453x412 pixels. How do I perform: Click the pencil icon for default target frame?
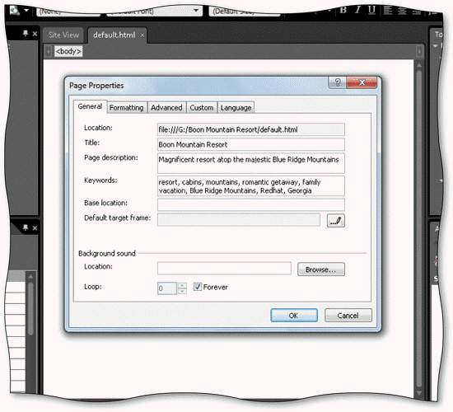[x=336, y=221]
